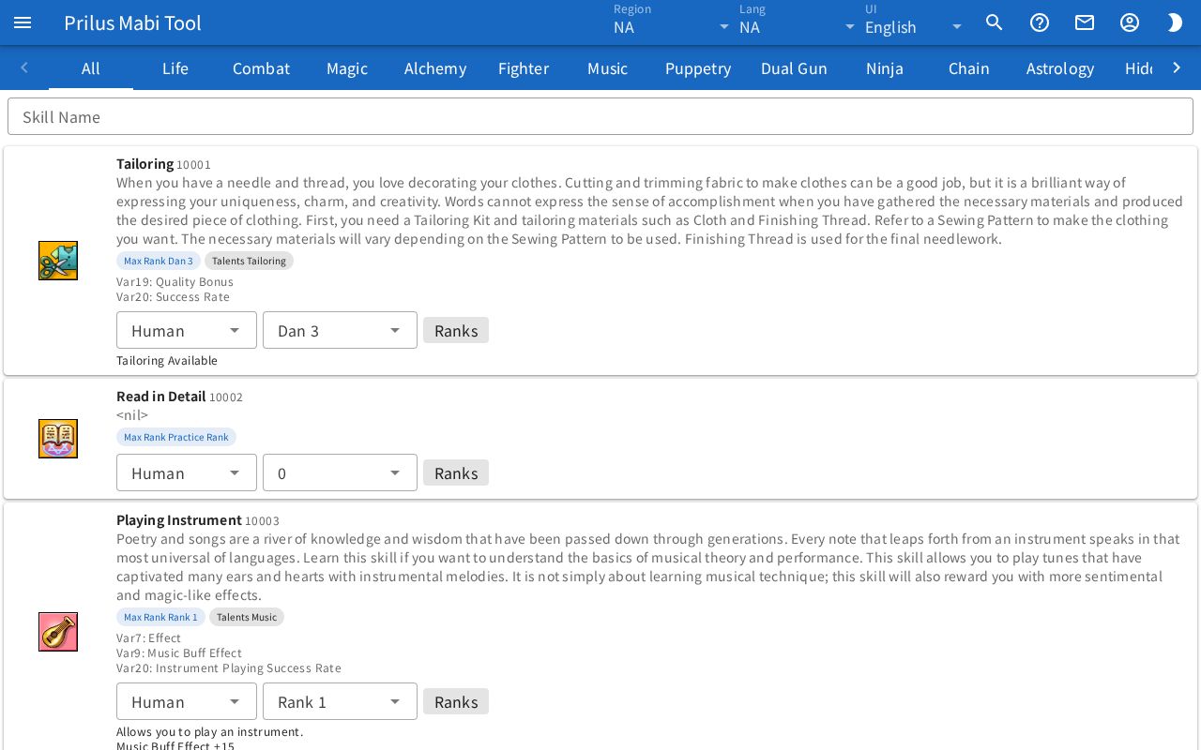
Task: Switch to the Alchemy tab
Action: [435, 67]
